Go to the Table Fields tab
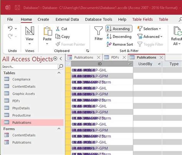Image resolution: width=182 pixels, height=155 pixels. (142, 20)
